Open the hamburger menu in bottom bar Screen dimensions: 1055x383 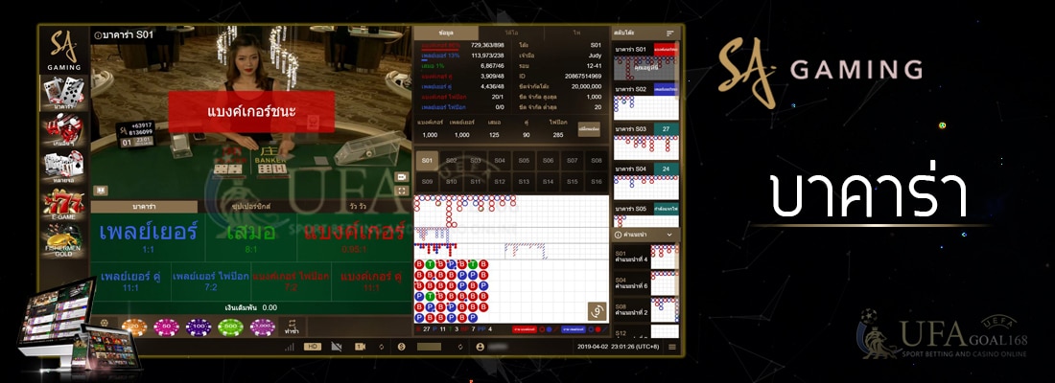(x=671, y=346)
